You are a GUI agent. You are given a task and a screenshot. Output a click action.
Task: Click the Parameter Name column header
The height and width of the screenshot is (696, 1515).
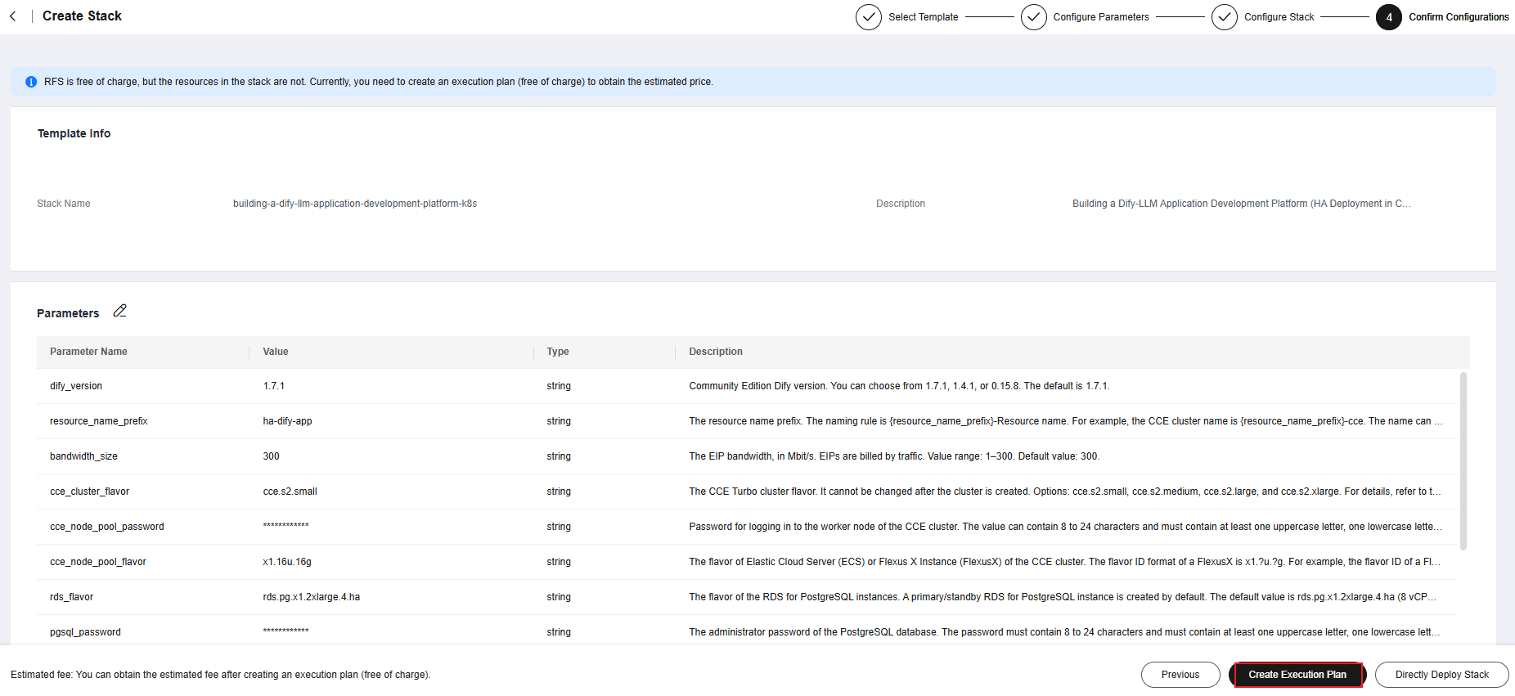[x=88, y=352]
